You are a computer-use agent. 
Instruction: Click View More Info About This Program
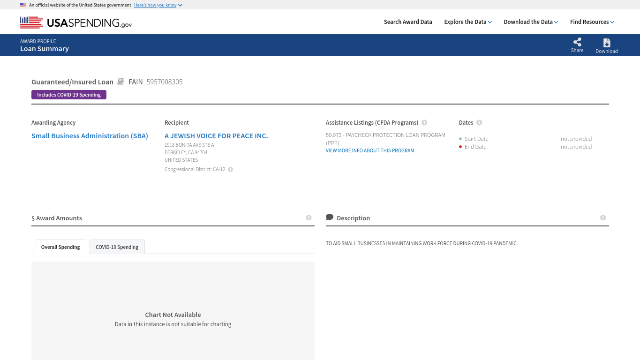(370, 151)
